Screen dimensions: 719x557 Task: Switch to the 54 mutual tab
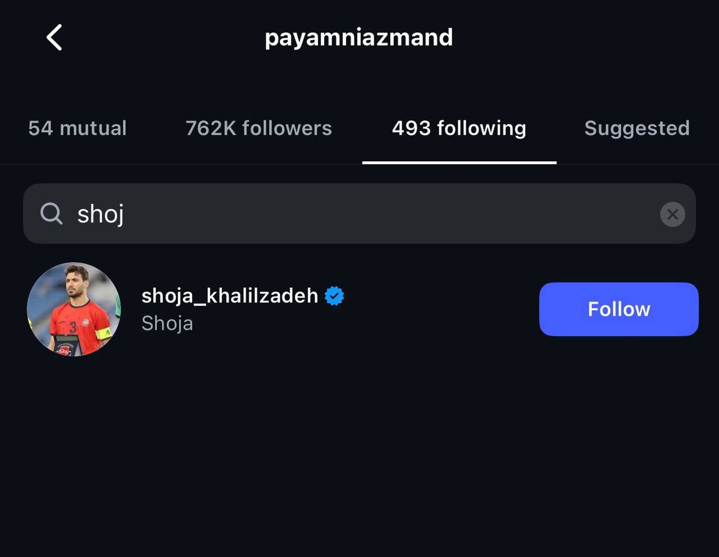78,128
